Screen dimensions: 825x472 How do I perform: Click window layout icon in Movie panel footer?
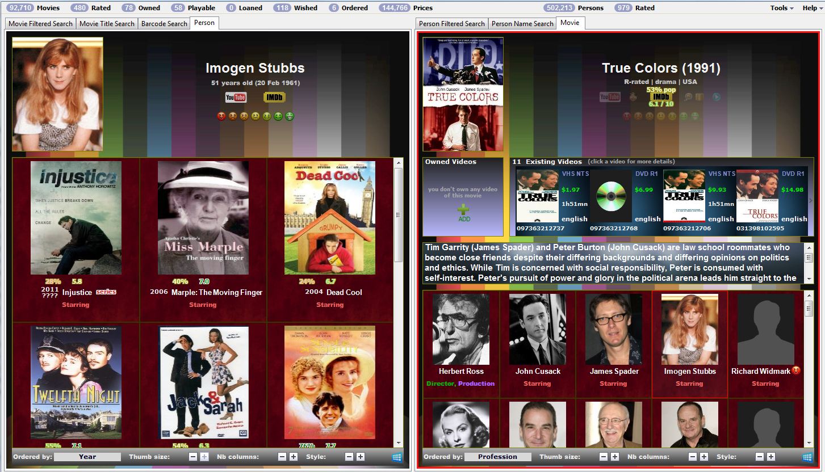(x=807, y=457)
